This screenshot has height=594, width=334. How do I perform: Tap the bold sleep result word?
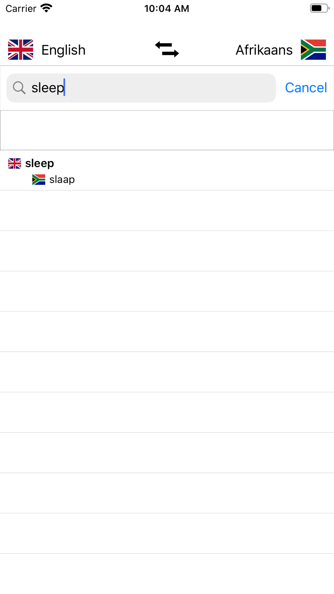click(40, 163)
